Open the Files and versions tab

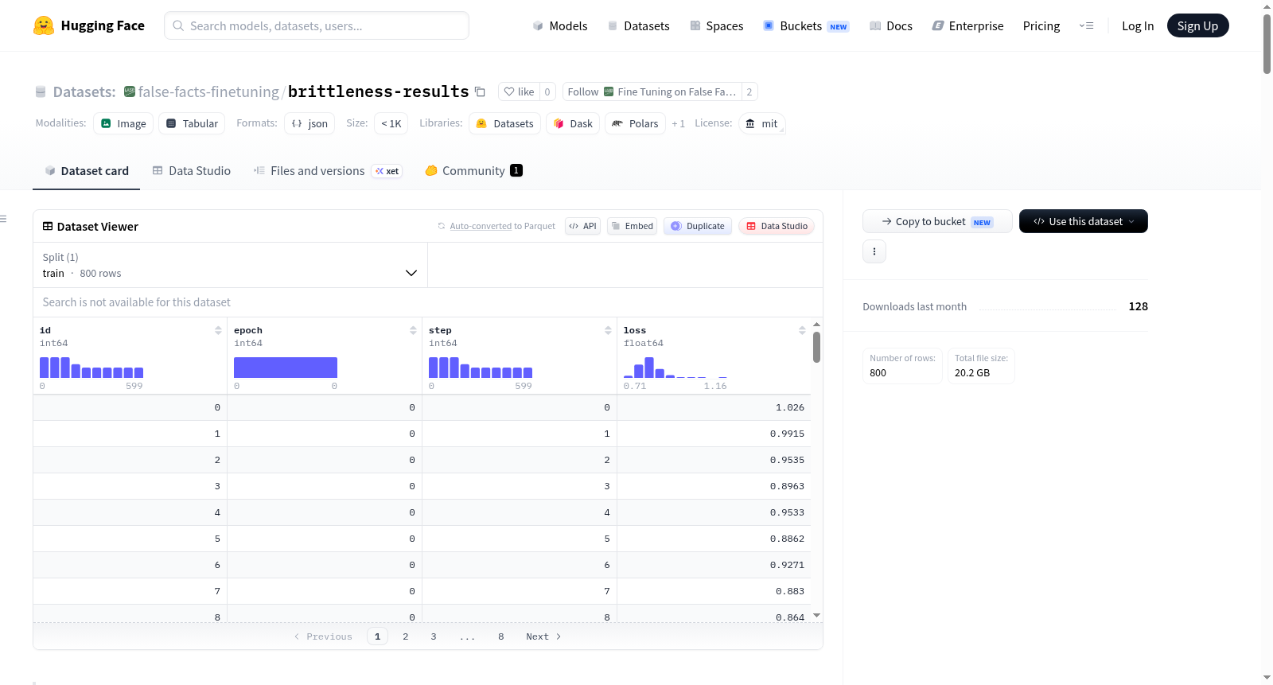click(328, 171)
